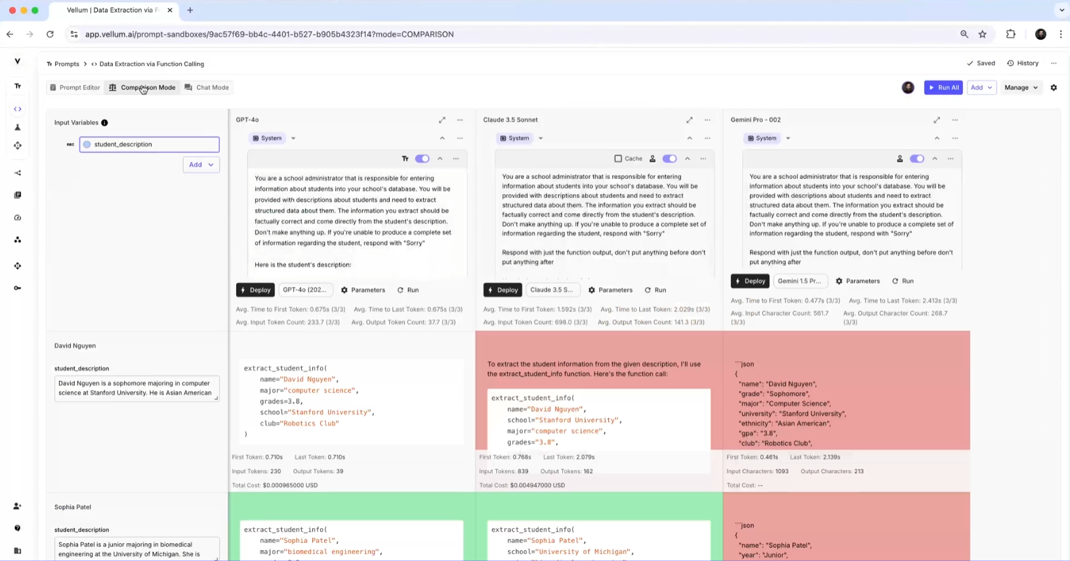Click the Vellum logo in the sidebar
This screenshot has height=561, width=1070.
point(18,61)
